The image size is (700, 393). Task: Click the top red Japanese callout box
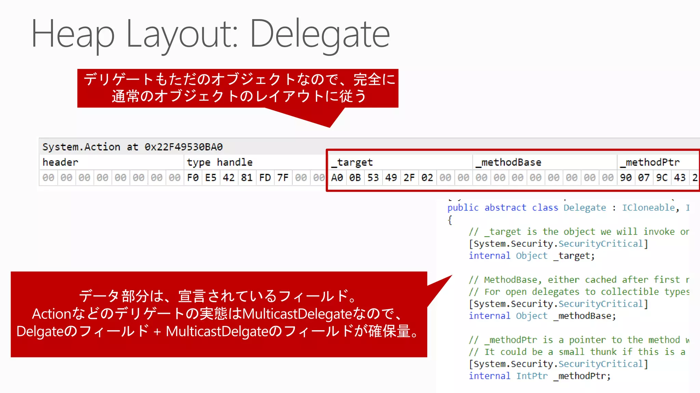point(238,88)
